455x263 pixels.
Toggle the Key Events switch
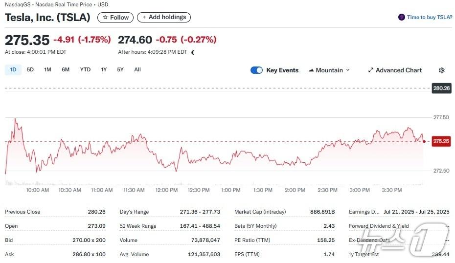(x=256, y=70)
